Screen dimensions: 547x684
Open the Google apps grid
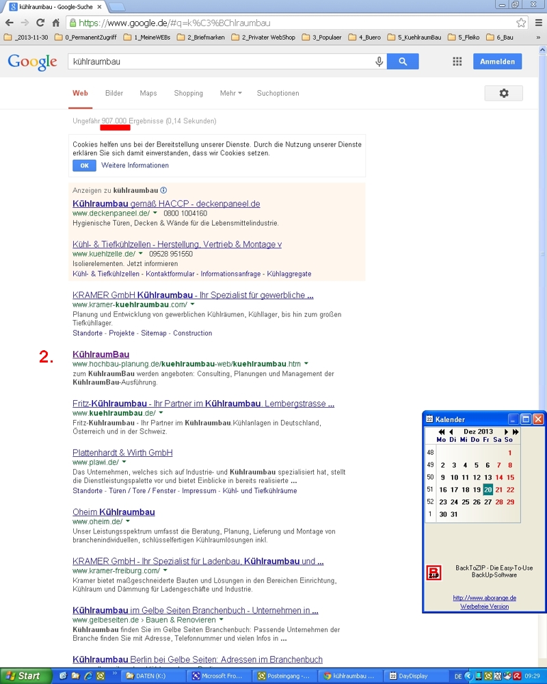tap(457, 62)
